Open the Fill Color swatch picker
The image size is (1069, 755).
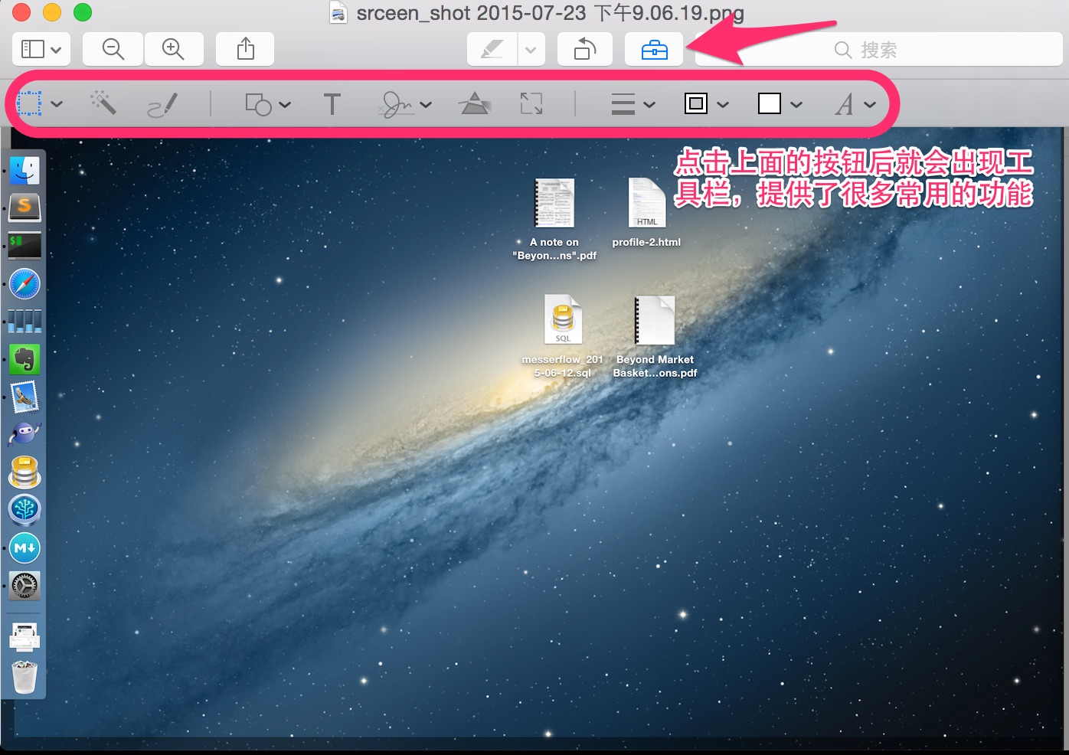coord(779,104)
